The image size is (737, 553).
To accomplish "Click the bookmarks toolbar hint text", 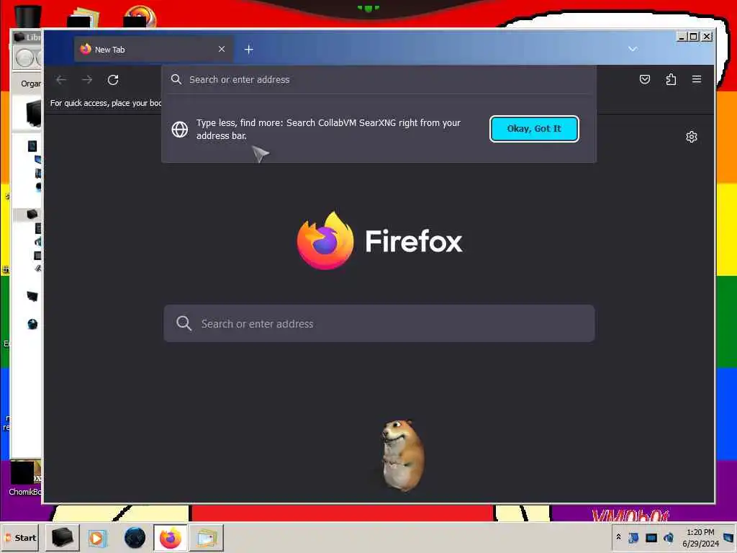I will (x=106, y=103).
